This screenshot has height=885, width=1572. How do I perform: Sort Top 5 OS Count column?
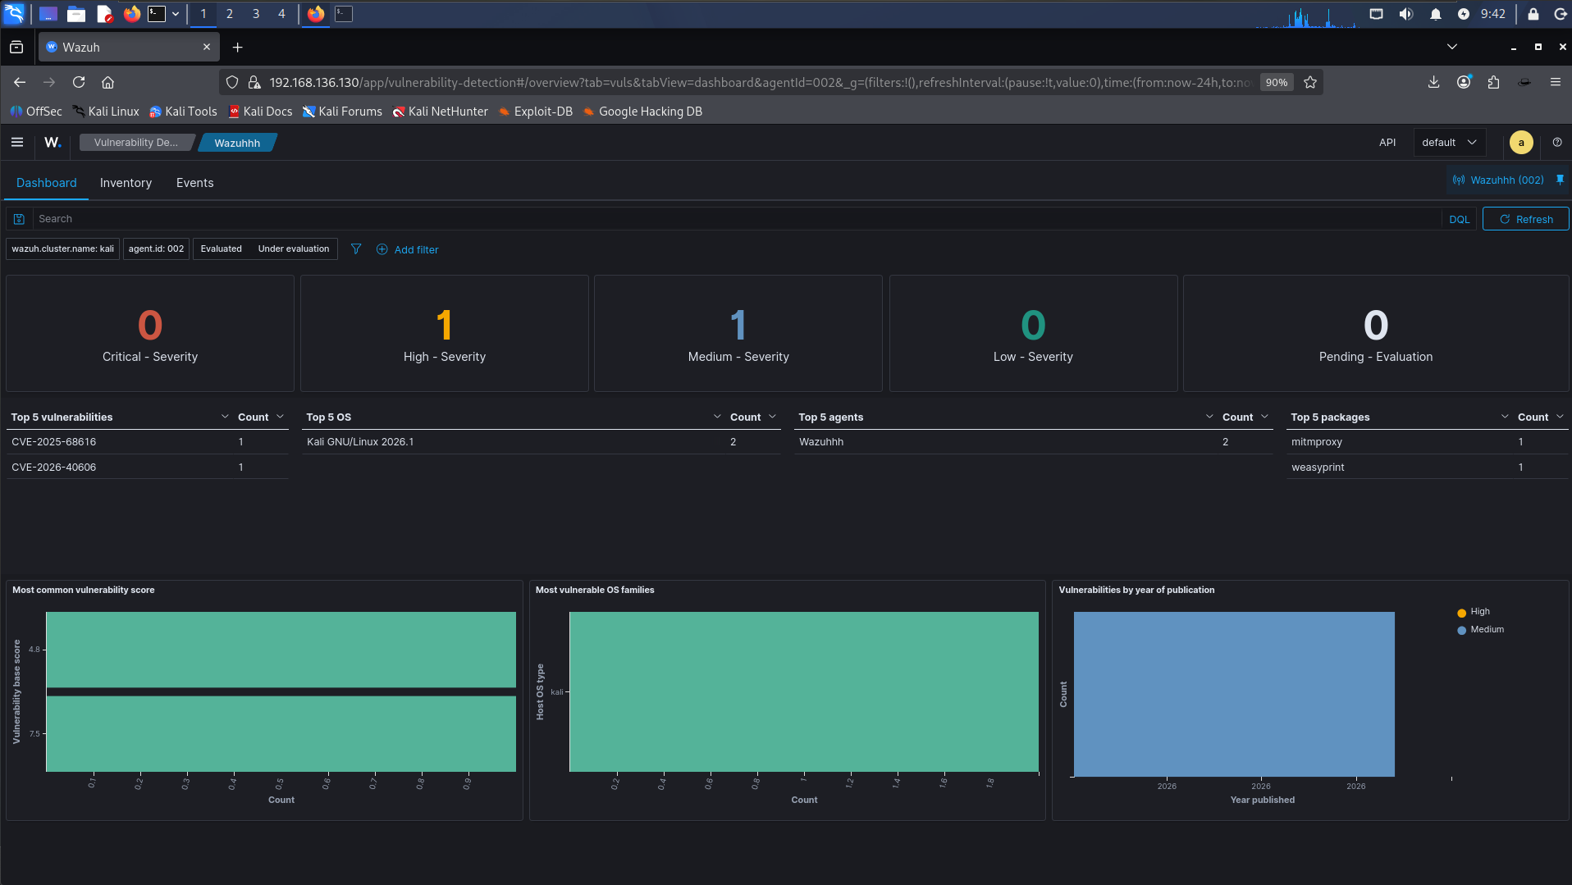753,417
